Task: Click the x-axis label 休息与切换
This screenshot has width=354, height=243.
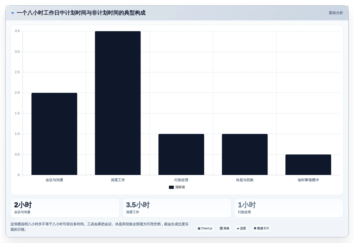Action: pos(245,180)
